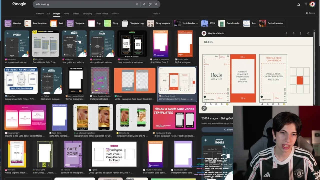This screenshot has width=320, height=180.
Task: Open Threads purple SAFE ZONE thumbnail
Action: tap(73, 154)
